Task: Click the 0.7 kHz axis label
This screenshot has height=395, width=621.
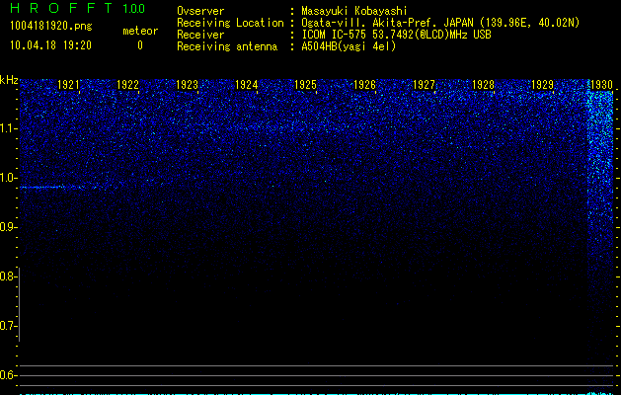Action: pos(8,326)
